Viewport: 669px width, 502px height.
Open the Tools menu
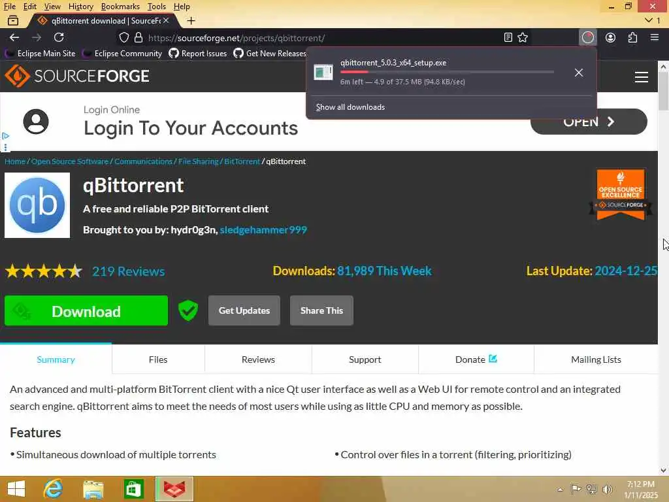tap(157, 7)
